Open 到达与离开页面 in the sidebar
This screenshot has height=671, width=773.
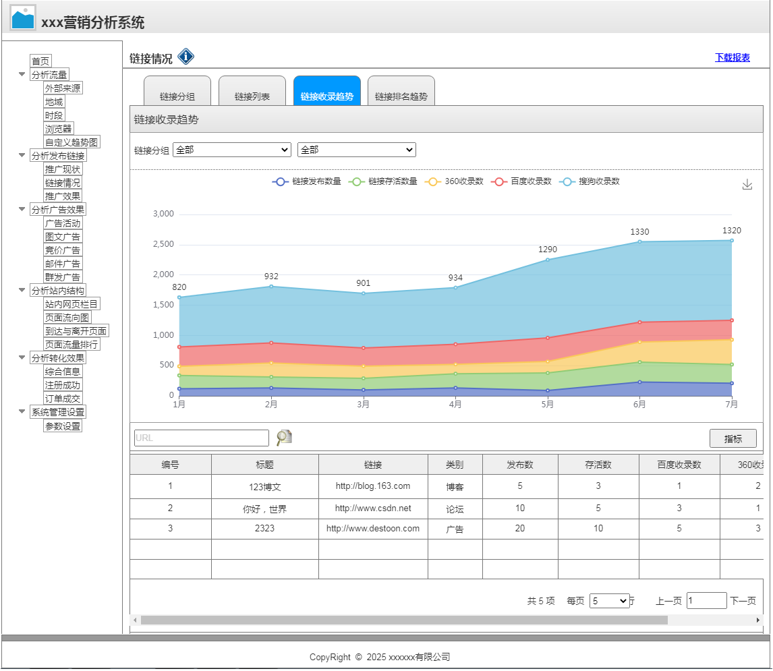76,331
